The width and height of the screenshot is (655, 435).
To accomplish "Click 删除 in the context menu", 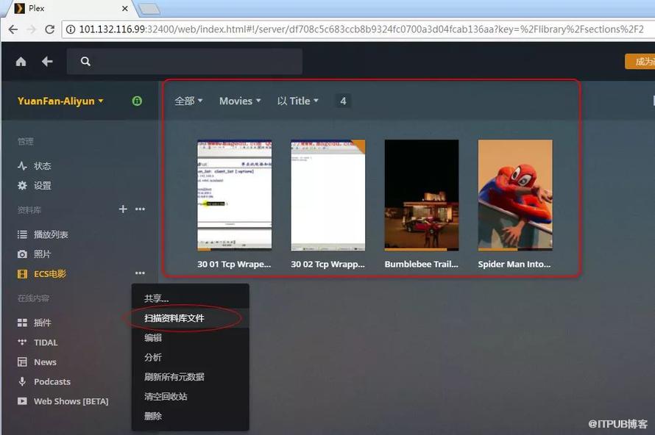I will [x=153, y=416].
